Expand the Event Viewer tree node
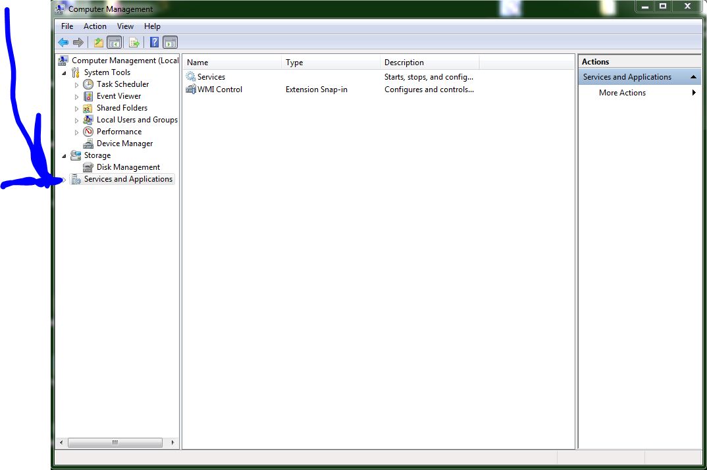Screen dimensions: 707x470 [76, 97]
